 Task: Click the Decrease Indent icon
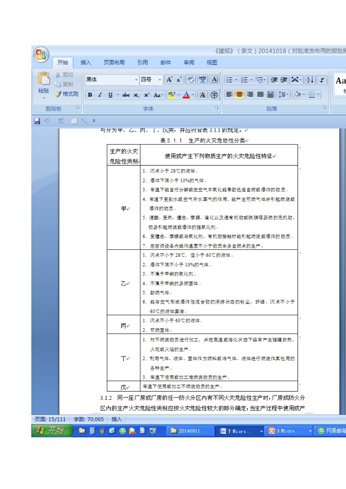[274, 80]
